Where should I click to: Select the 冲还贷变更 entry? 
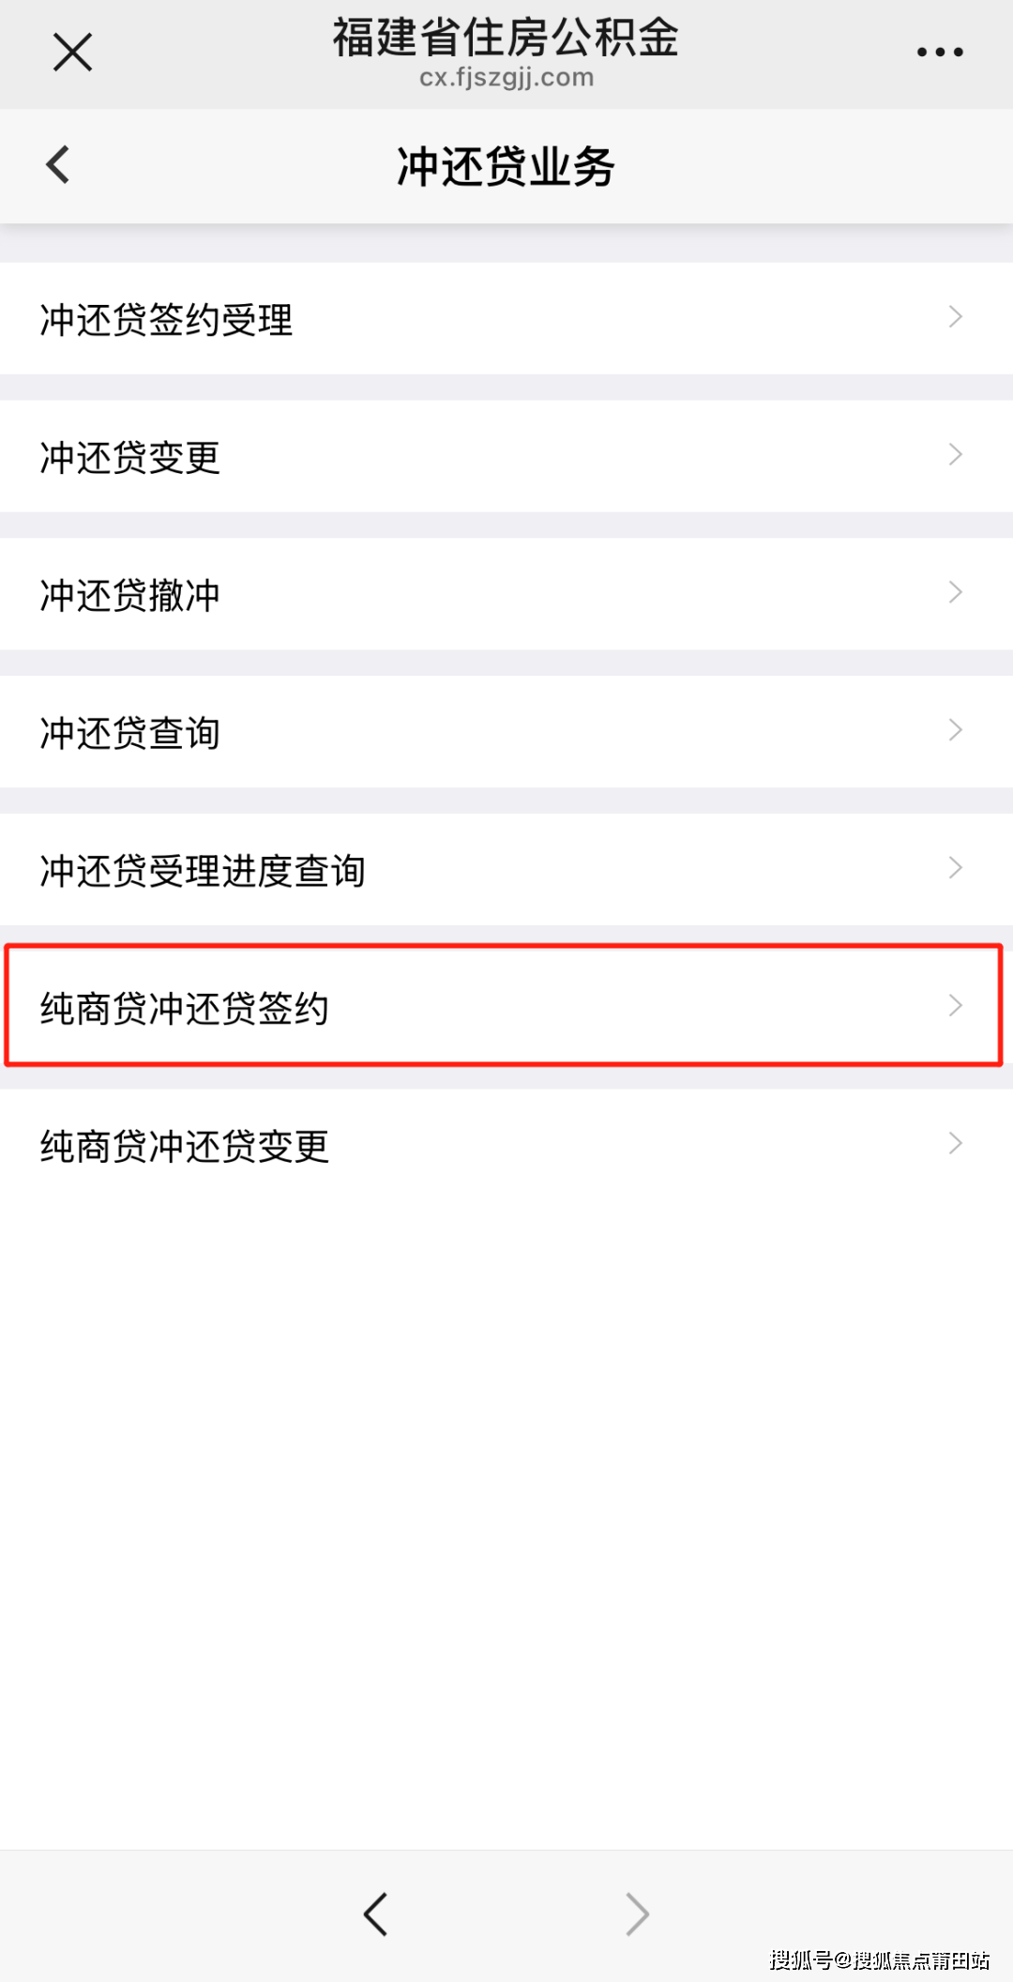130,457
